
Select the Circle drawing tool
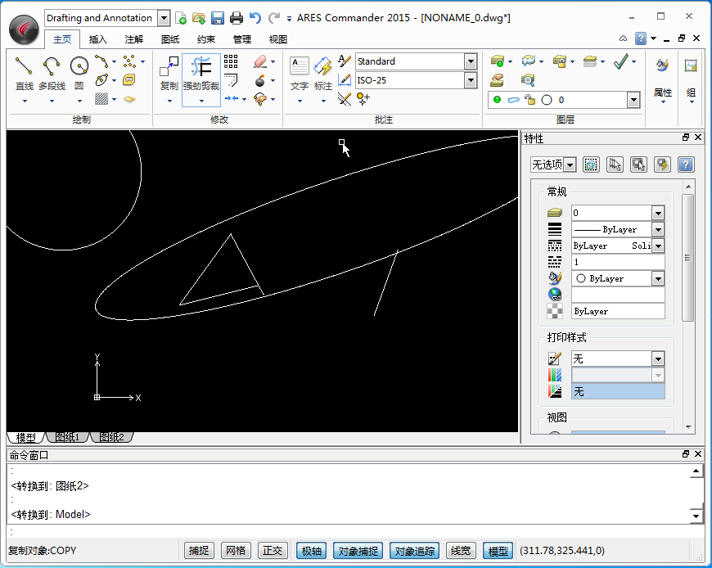[x=79, y=67]
